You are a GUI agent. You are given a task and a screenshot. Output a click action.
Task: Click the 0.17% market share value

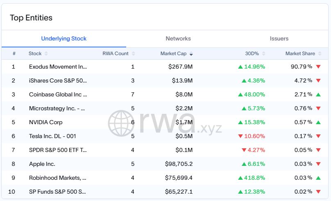point(303,136)
